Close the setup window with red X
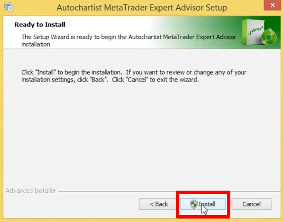Image resolution: width=284 pixels, height=222 pixels. tap(272, 5)
